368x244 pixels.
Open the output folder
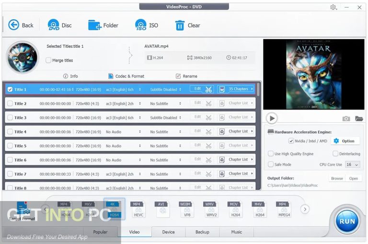pos(353,178)
